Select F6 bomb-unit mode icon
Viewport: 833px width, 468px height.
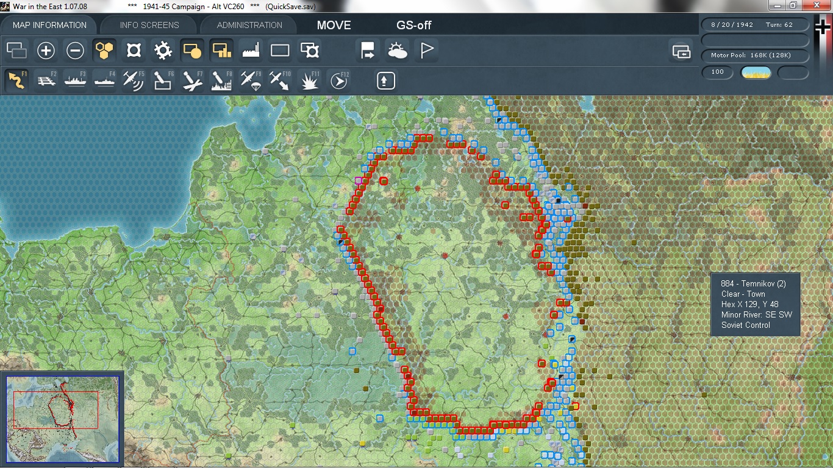163,80
